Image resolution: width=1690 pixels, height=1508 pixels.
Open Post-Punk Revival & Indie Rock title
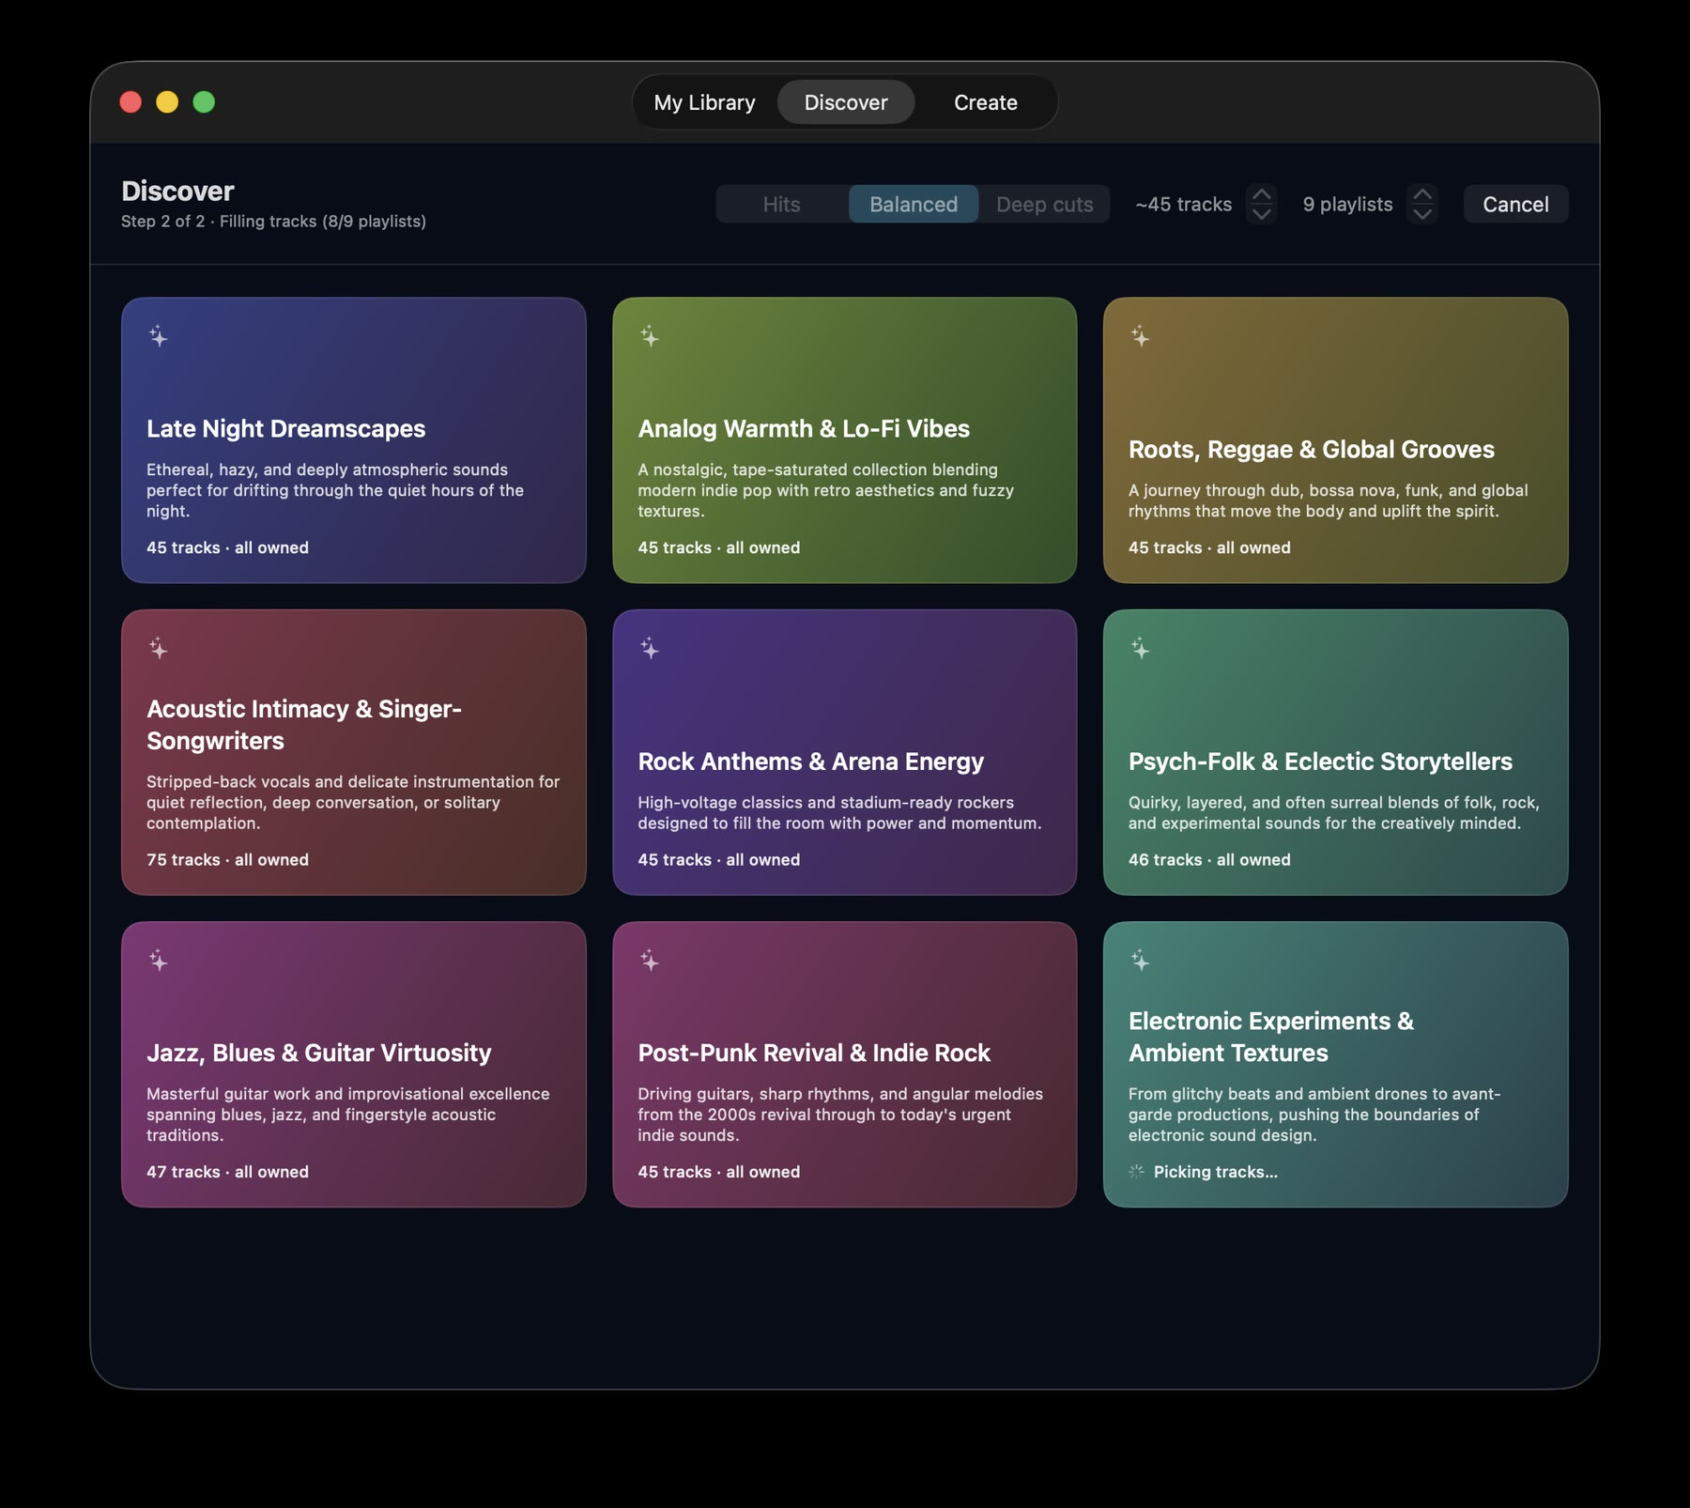(814, 1053)
